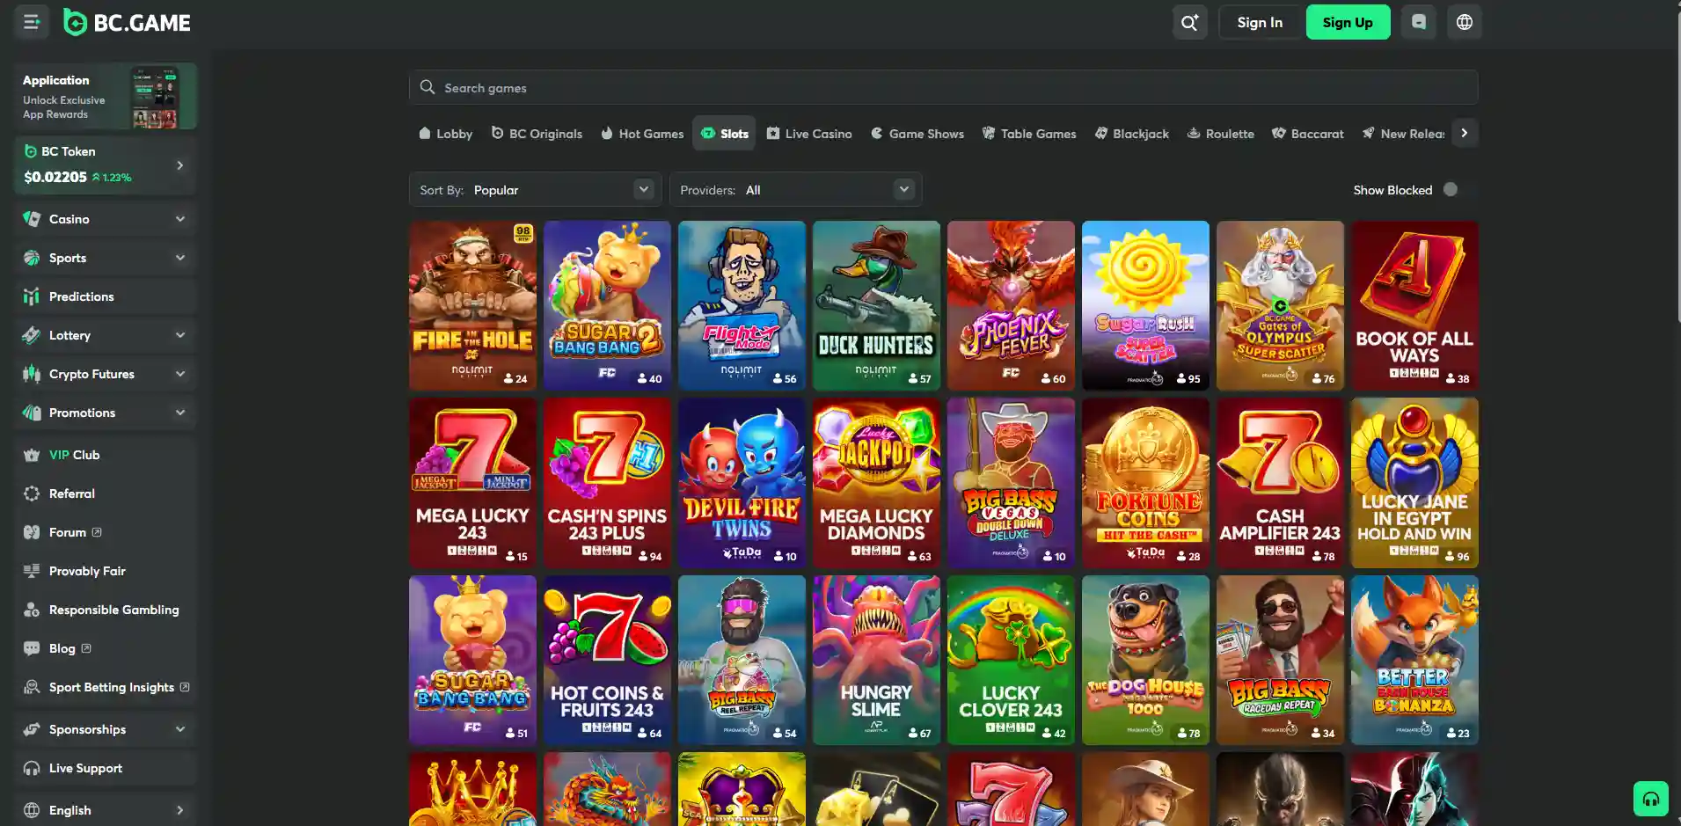Click the Blog icon in the sidebar
The image size is (1681, 826).
[x=32, y=648]
